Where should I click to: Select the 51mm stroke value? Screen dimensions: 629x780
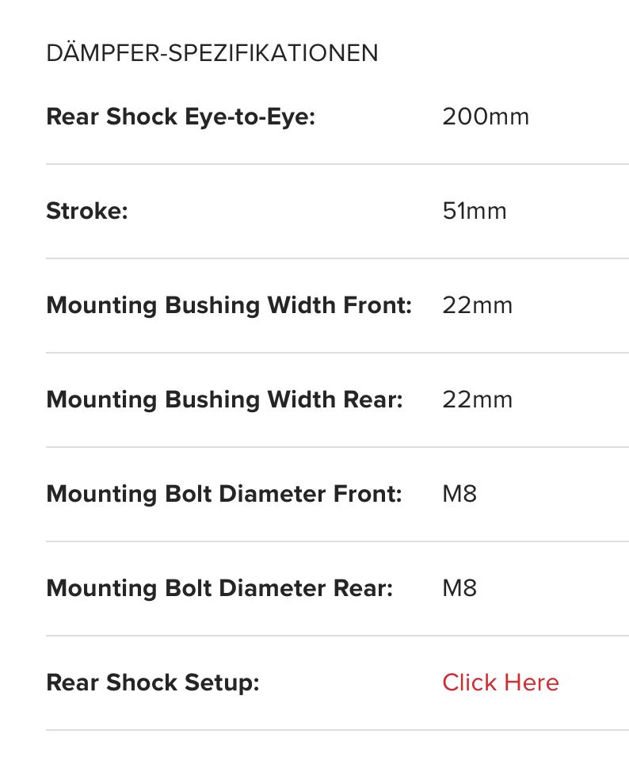tap(474, 212)
